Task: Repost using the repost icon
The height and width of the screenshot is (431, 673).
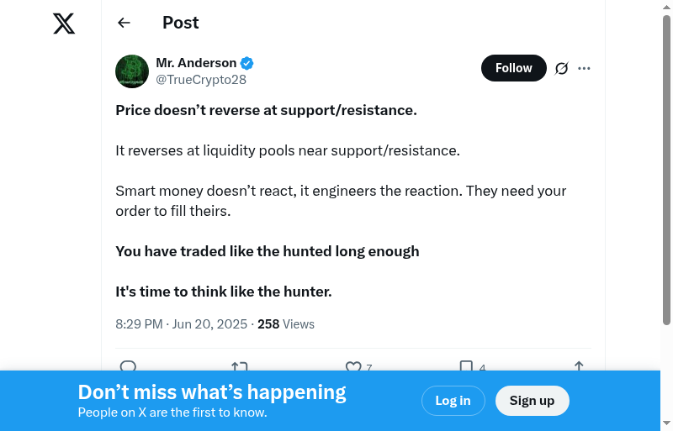Action: 240,366
